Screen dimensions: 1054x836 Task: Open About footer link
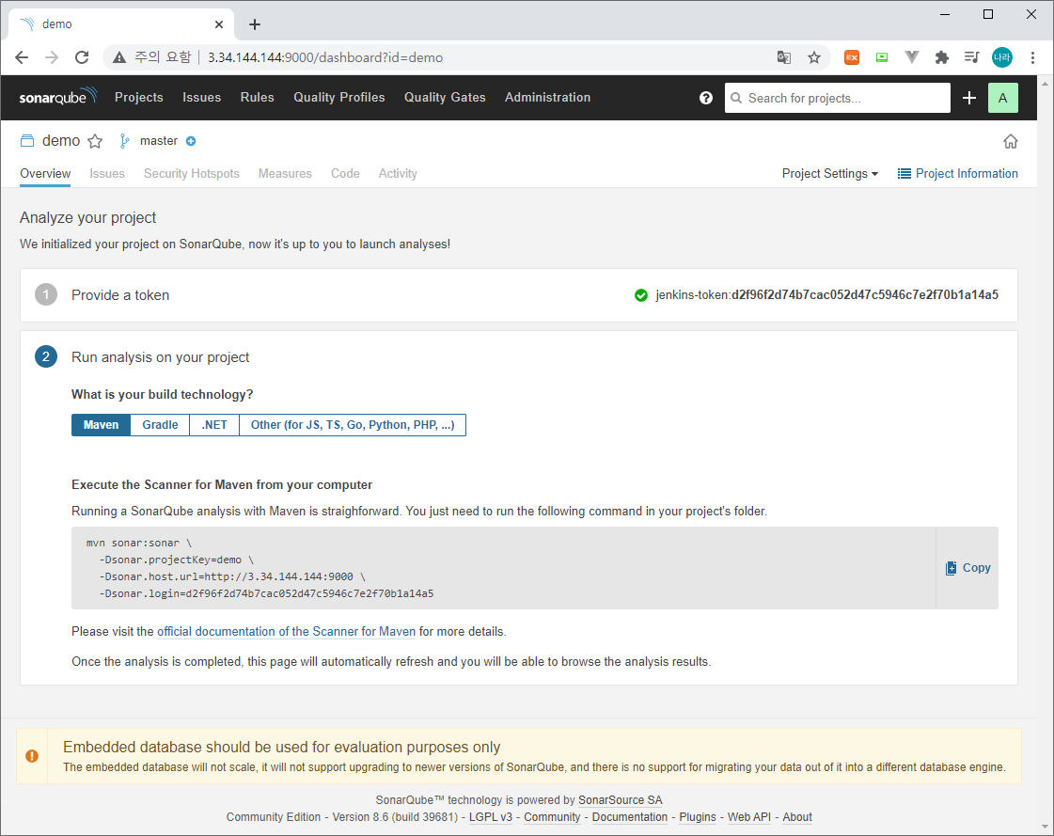[797, 816]
